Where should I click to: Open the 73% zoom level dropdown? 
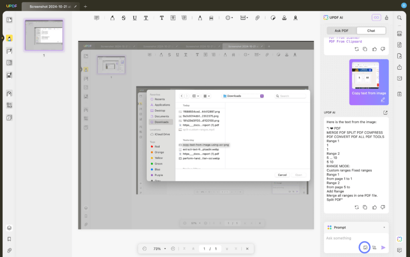tap(158, 248)
